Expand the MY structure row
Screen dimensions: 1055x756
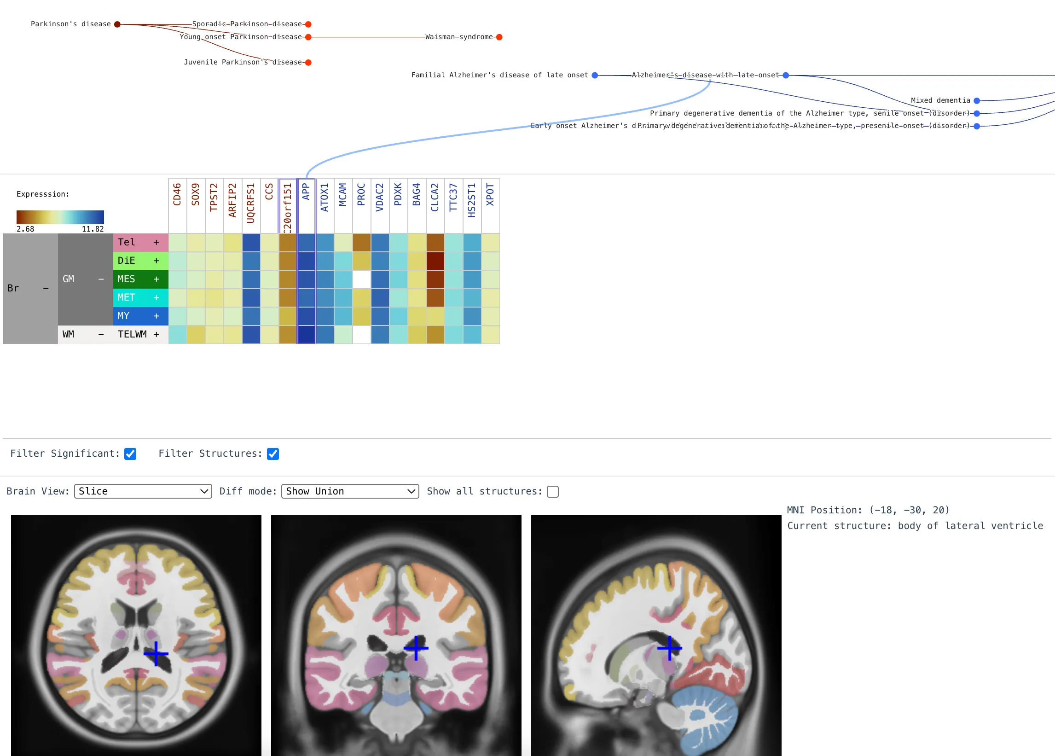pos(157,316)
